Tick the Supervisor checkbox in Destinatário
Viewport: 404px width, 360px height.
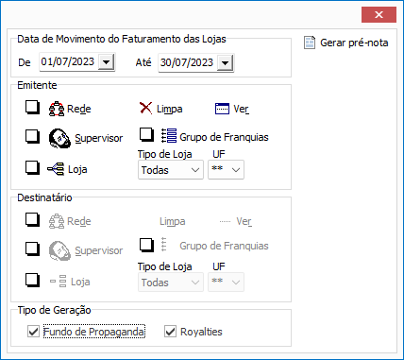32,249
